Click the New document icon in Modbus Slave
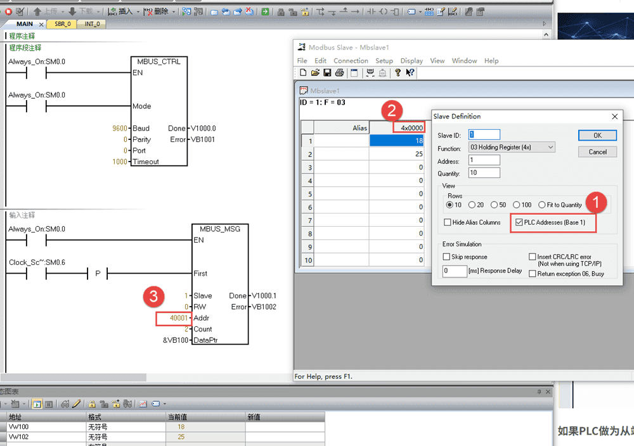This screenshot has width=634, height=446. [304, 73]
